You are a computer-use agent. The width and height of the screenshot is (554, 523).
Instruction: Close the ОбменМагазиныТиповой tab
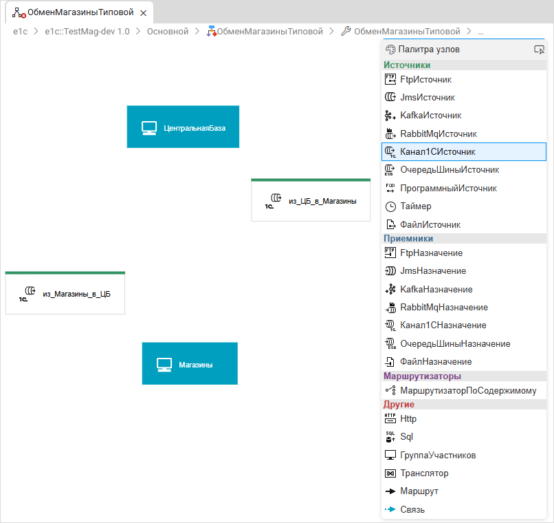point(143,13)
